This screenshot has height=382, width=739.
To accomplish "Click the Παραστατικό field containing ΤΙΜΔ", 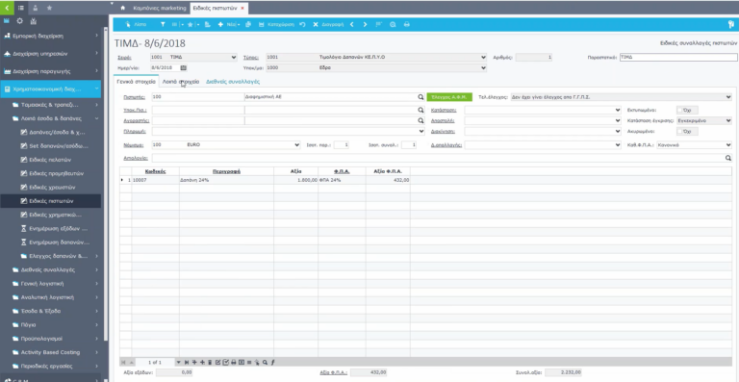I will (x=678, y=58).
